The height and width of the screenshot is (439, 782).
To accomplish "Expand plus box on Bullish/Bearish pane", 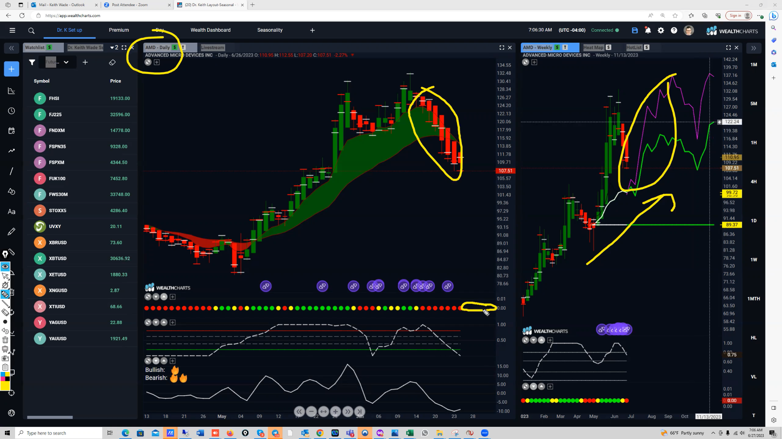I will click(x=173, y=361).
